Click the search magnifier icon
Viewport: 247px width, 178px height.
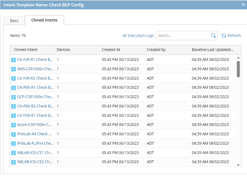pyautogui.click(x=213, y=36)
